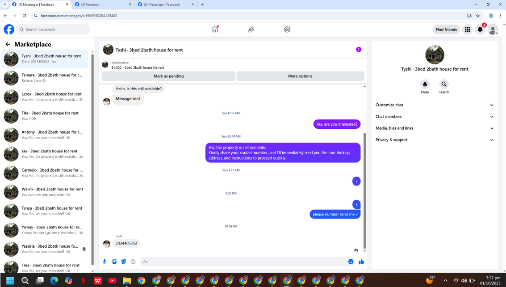Mute the Tyshi conversation
The image size is (506, 287).
425,84
